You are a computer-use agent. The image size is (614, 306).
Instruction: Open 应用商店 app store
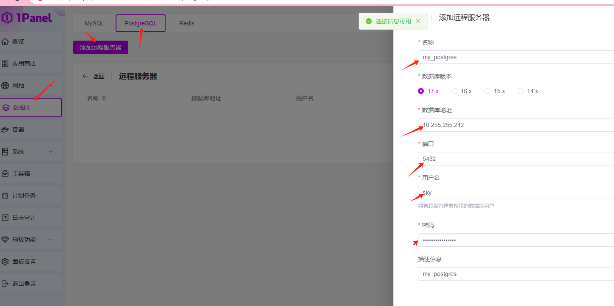31,63
